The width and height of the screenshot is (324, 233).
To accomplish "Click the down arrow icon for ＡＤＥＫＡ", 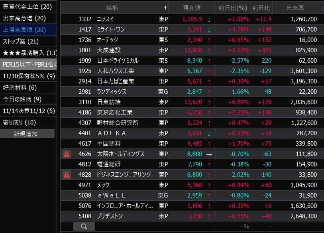I will click(x=209, y=133).
